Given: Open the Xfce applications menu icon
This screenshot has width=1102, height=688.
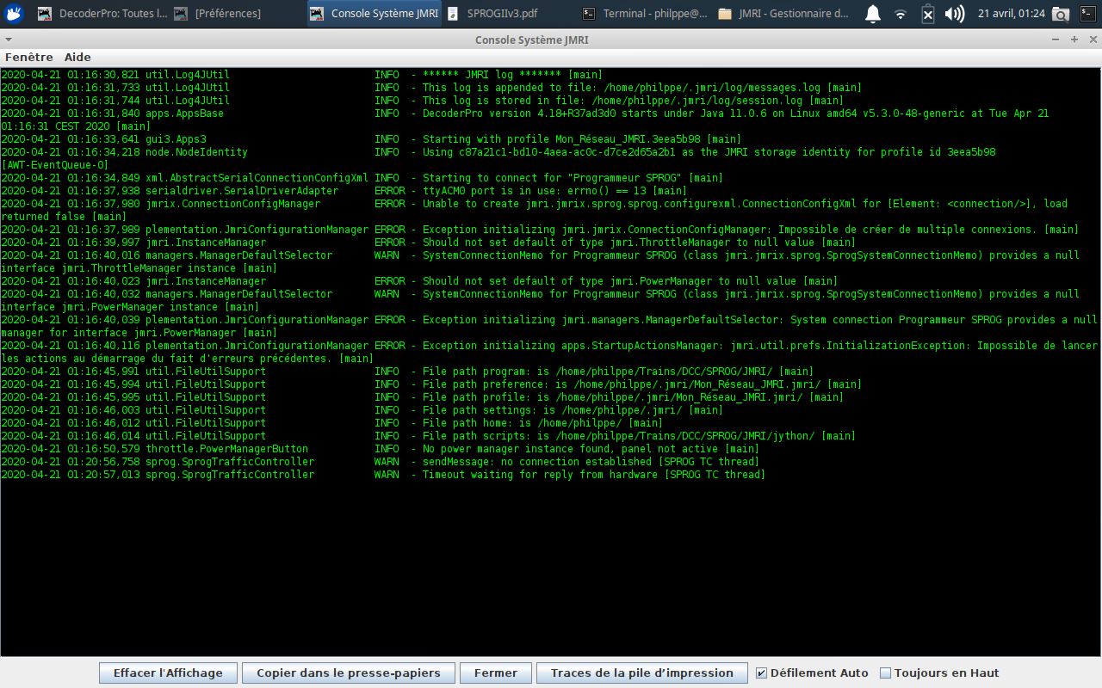Looking at the screenshot, I should pos(14,13).
